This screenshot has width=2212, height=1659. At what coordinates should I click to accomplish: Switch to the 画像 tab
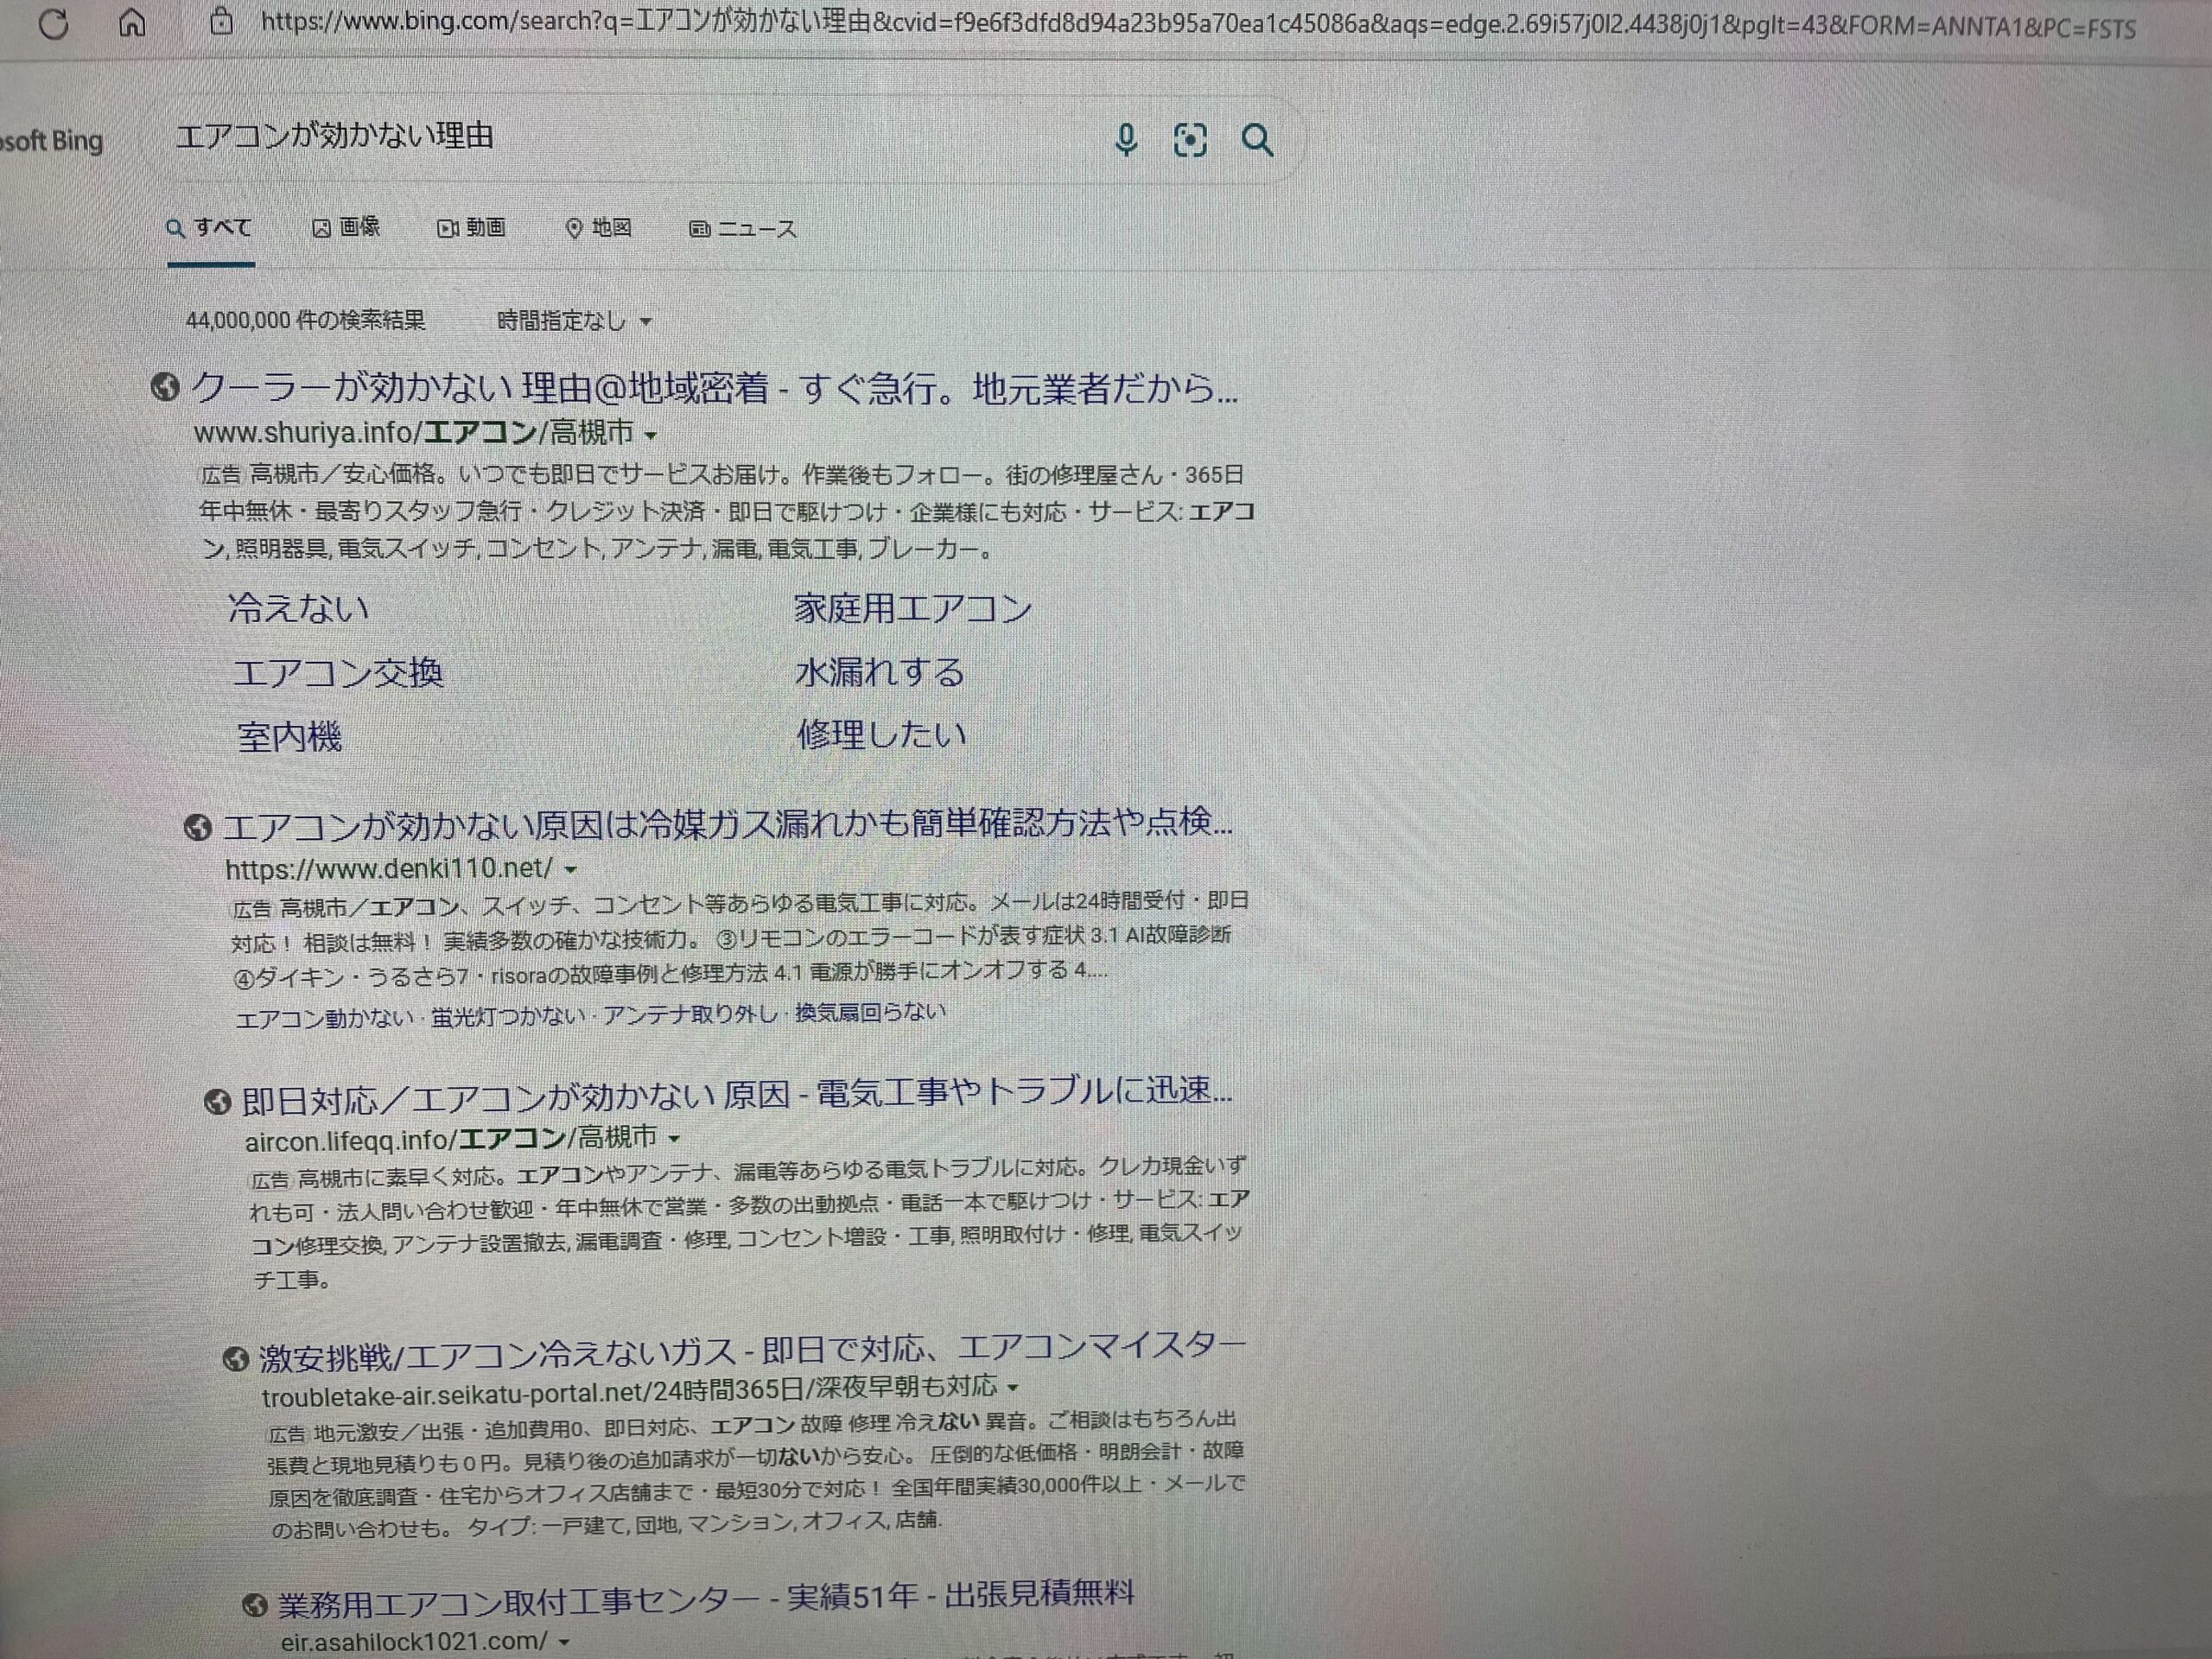[346, 228]
